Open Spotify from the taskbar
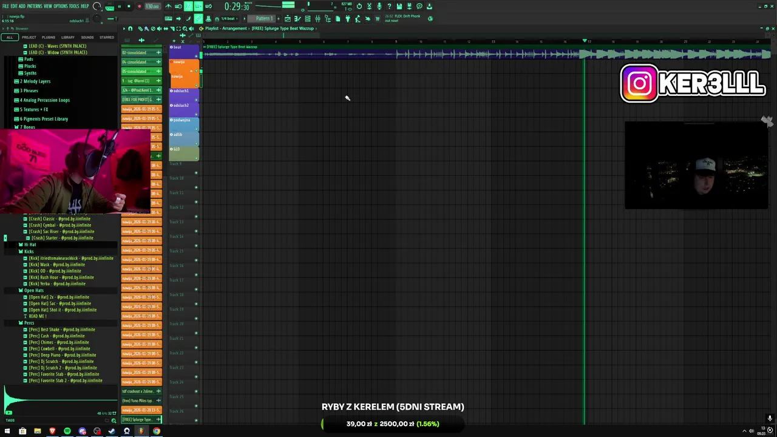Screen dimensions: 777x437 [x=67, y=431]
